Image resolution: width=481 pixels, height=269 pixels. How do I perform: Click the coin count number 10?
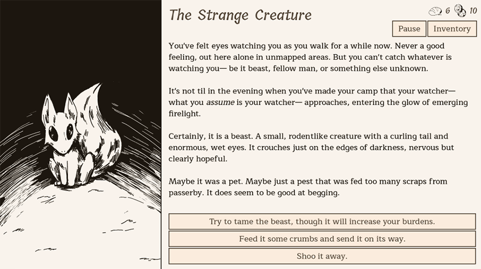pyautogui.click(x=472, y=11)
